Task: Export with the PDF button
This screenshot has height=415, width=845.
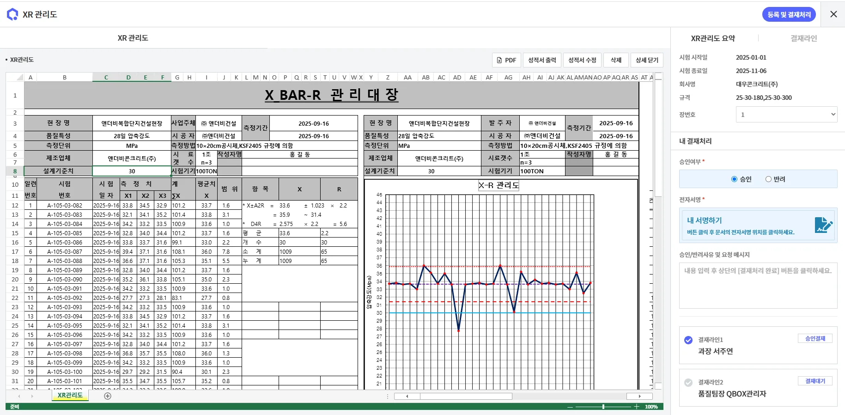Action: pyautogui.click(x=506, y=60)
